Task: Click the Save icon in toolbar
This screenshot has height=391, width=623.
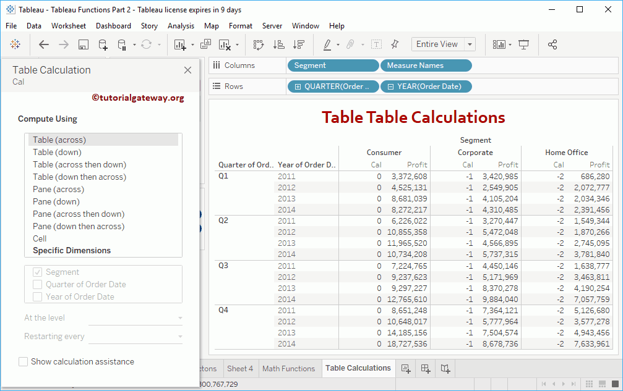Action: pos(84,44)
